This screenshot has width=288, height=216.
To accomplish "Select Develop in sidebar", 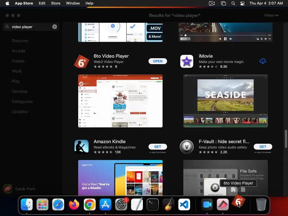I will coord(19,91).
